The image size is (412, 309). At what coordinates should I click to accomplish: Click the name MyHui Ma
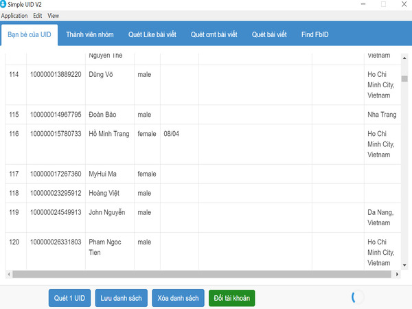click(x=102, y=174)
